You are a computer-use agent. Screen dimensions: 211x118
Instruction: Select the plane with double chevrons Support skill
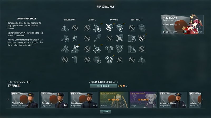[119, 38]
